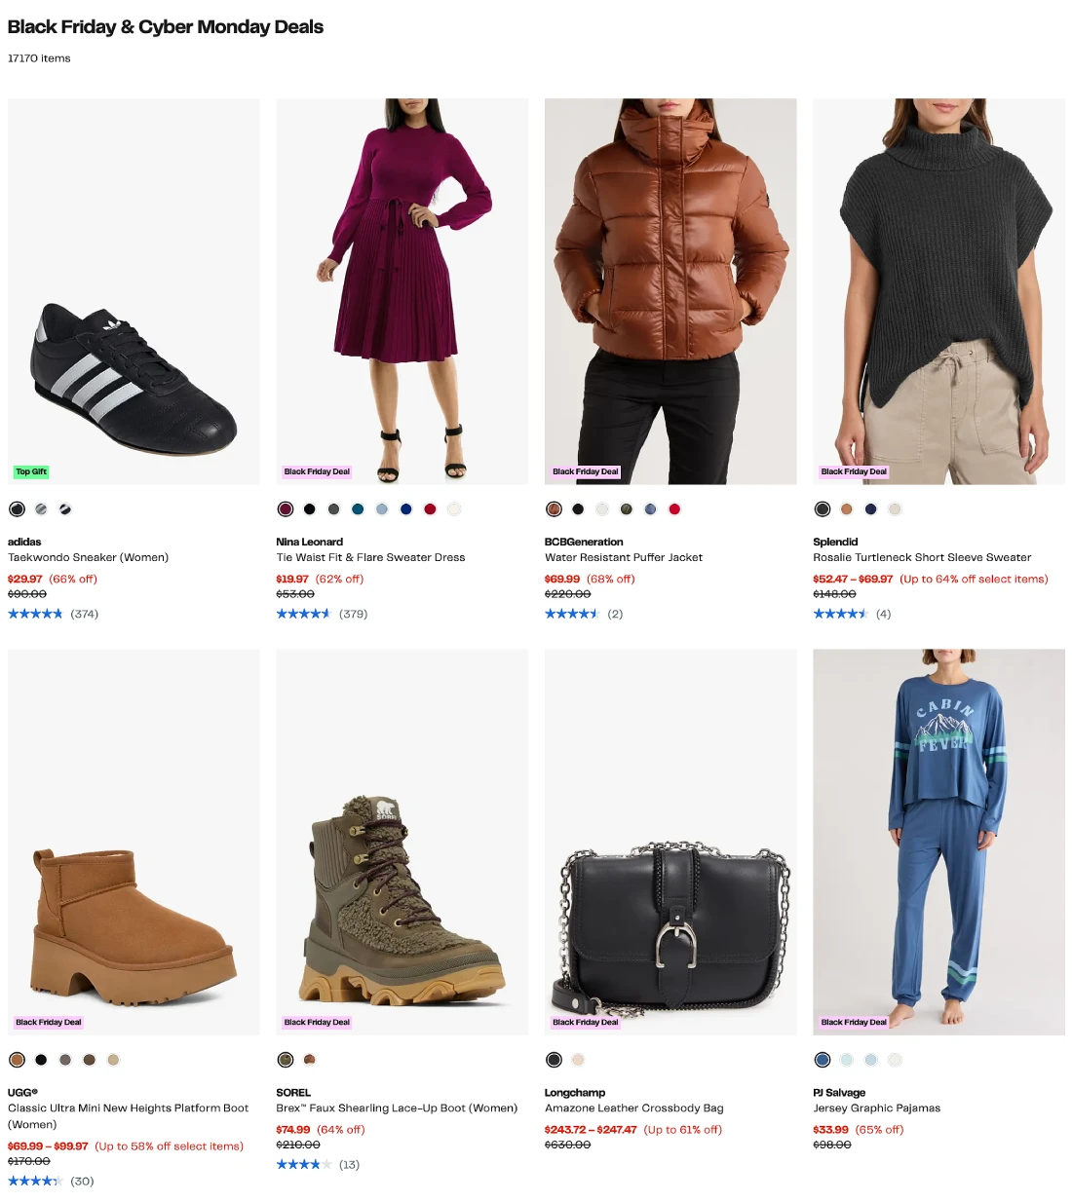Choose red color for BCBGeneration Puffer Jacket

click(x=674, y=509)
